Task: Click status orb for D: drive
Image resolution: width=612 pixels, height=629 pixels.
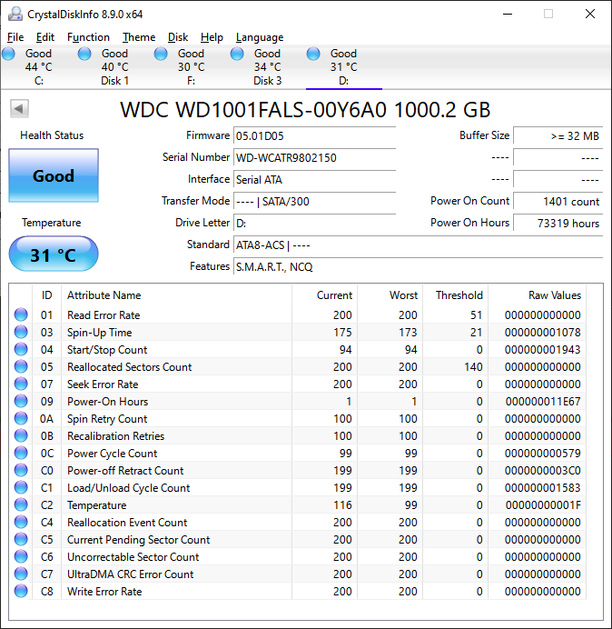Action: point(313,54)
